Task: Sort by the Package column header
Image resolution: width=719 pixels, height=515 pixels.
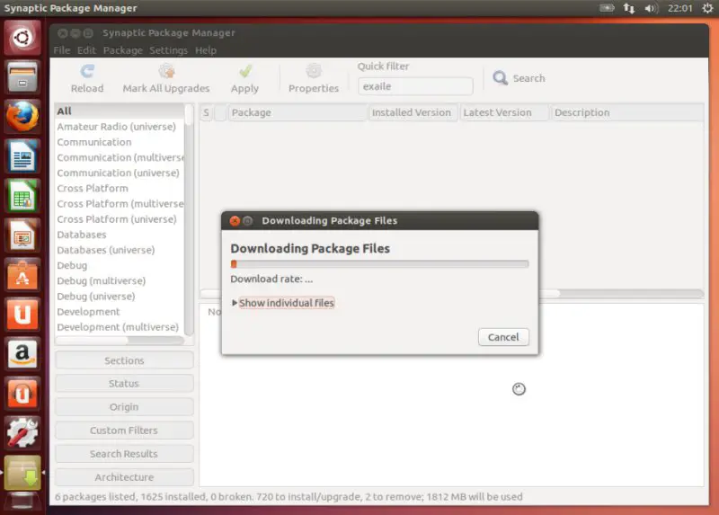Action: pyautogui.click(x=297, y=112)
